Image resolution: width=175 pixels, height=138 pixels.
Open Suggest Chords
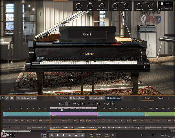coord(77,98)
